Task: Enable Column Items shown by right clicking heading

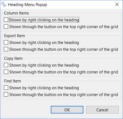Action: pos(6,20)
